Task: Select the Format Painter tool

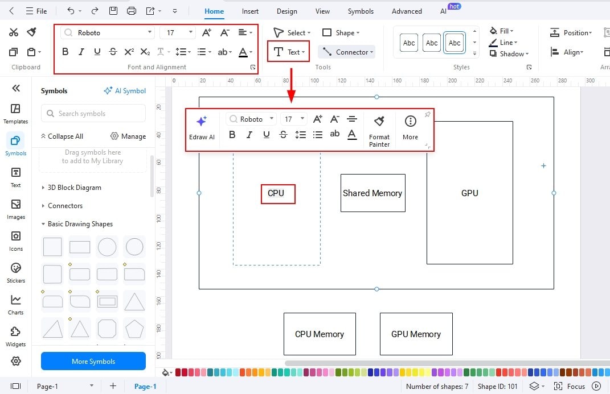Action: (379, 130)
